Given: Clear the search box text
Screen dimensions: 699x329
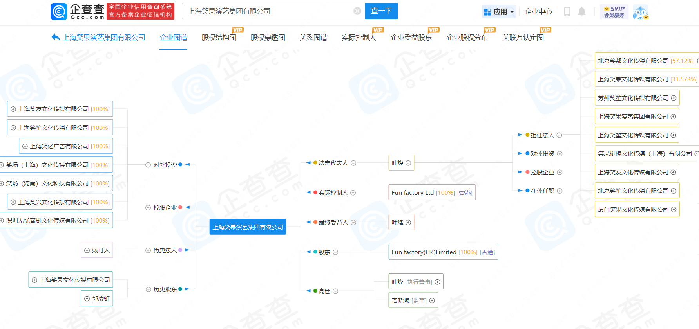Looking at the screenshot, I should [x=357, y=11].
